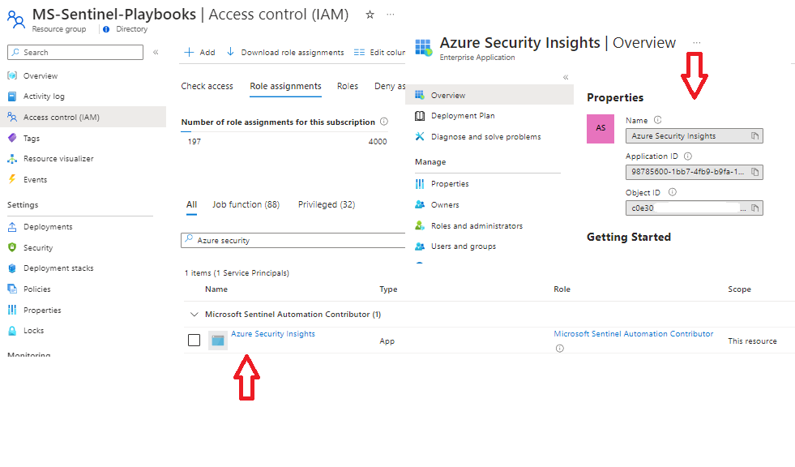Collapse the Microsoft Sentinel Automation Contributor group
This screenshot has width=795, height=467.
point(194,315)
